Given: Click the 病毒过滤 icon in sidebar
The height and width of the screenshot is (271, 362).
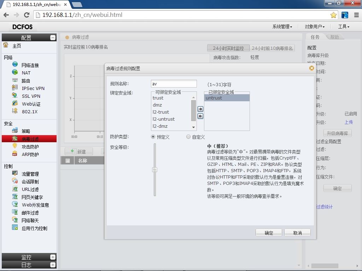Looking at the screenshot, I should pyautogui.click(x=15, y=138).
